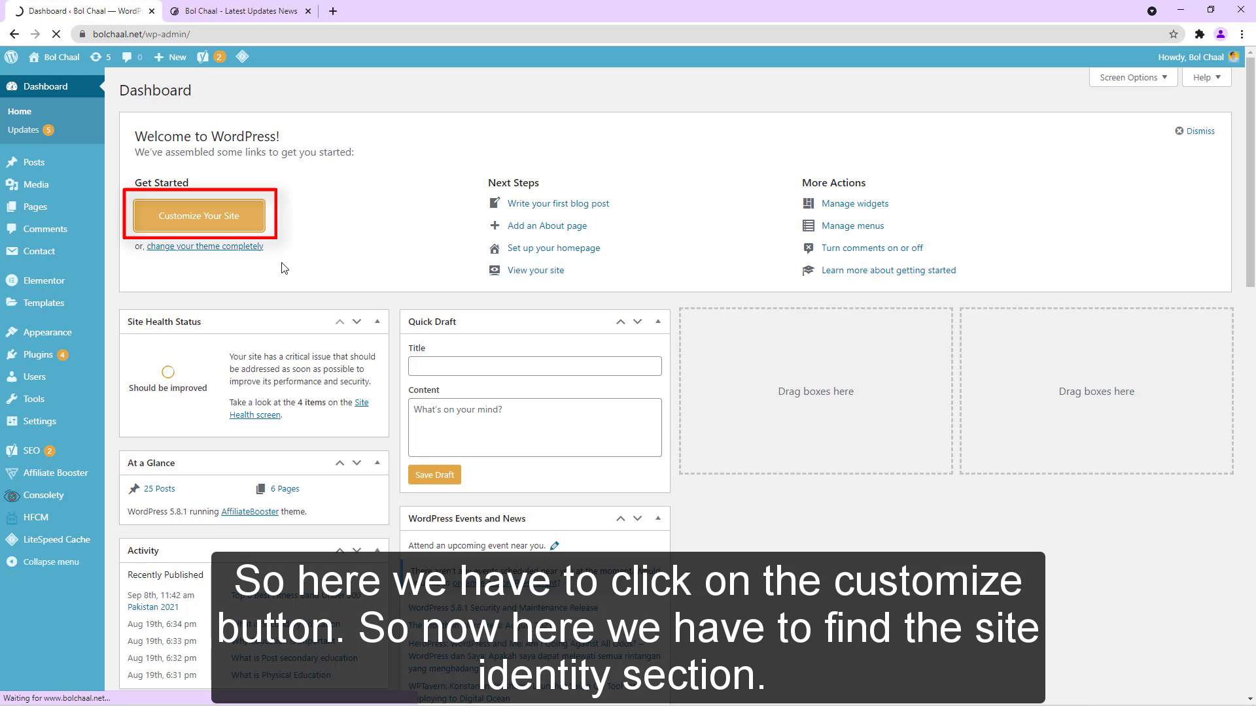Click View your site link
Viewport: 1256px width, 706px height.
[x=535, y=270]
